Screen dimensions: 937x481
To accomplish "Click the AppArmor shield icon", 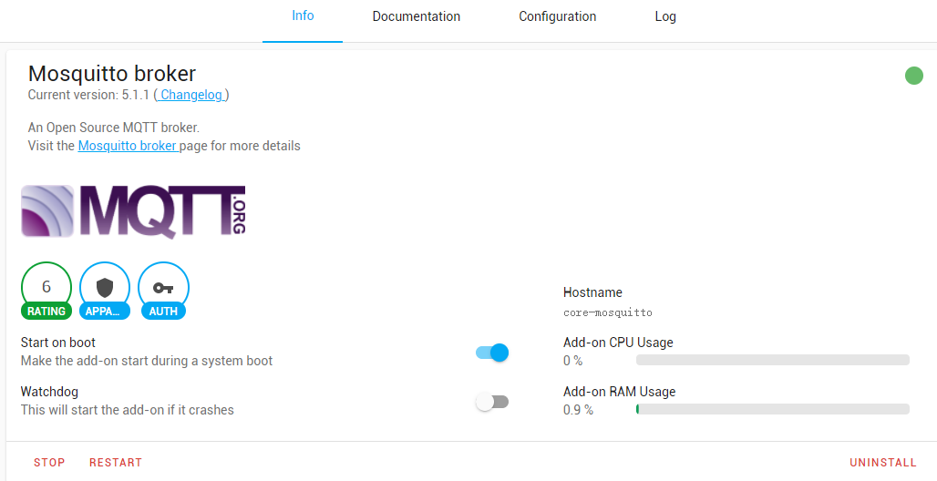I will 105,288.
